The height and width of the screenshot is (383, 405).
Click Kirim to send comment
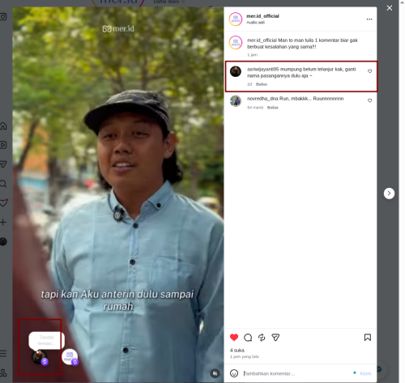click(x=365, y=373)
